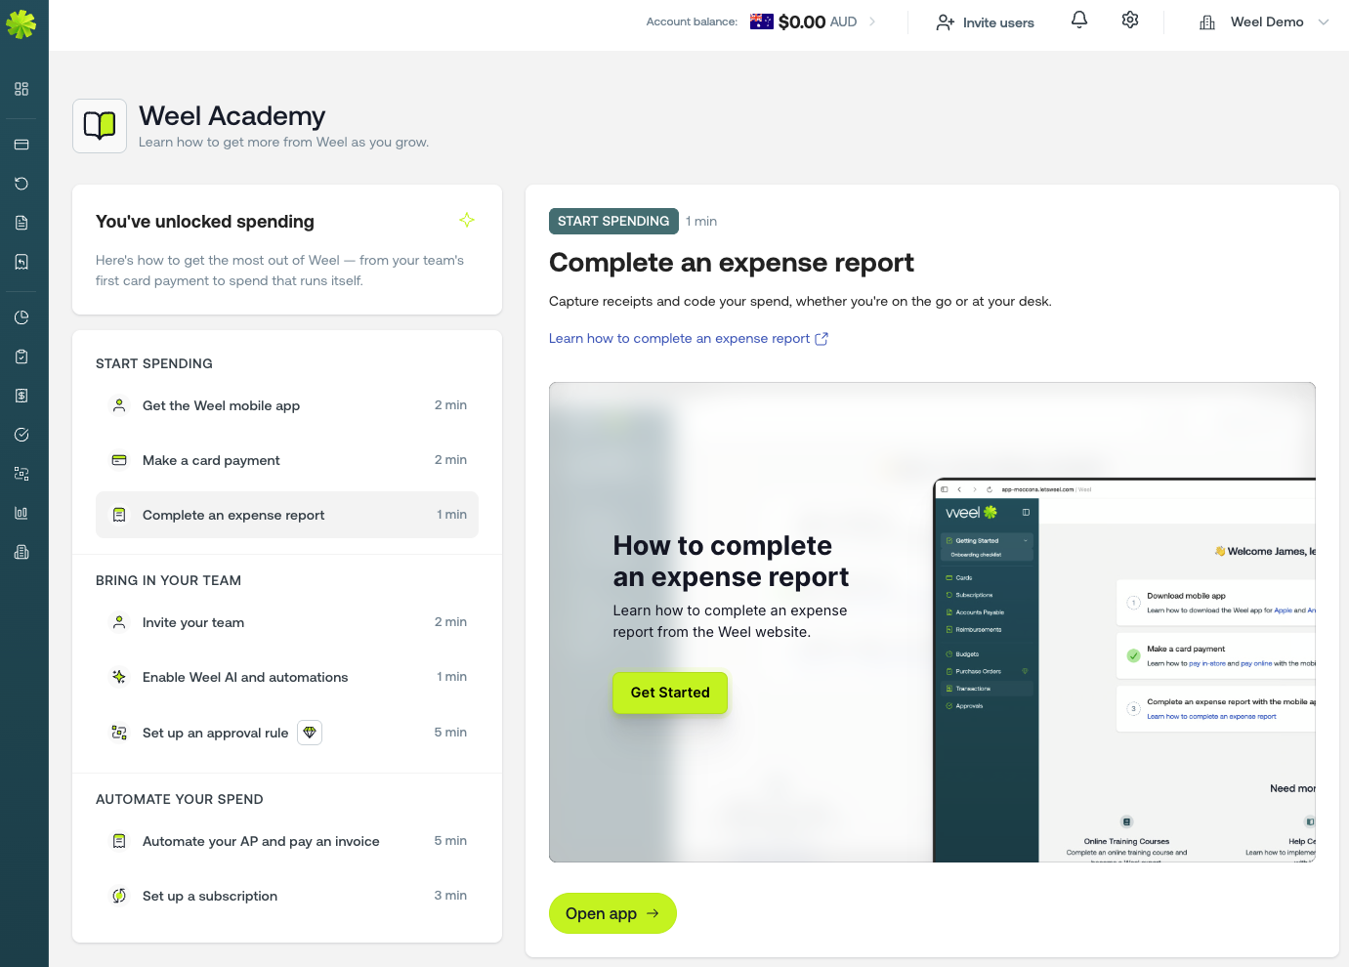The image size is (1349, 967).
Task: Open notifications bell icon
Action: tap(1079, 21)
